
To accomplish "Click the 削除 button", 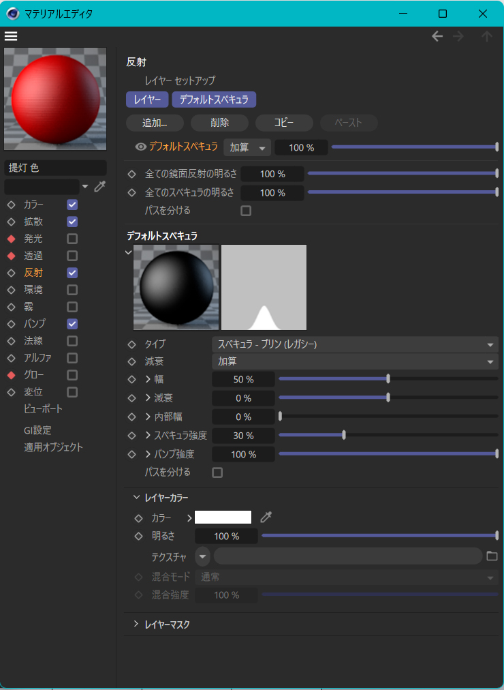I will coord(219,123).
